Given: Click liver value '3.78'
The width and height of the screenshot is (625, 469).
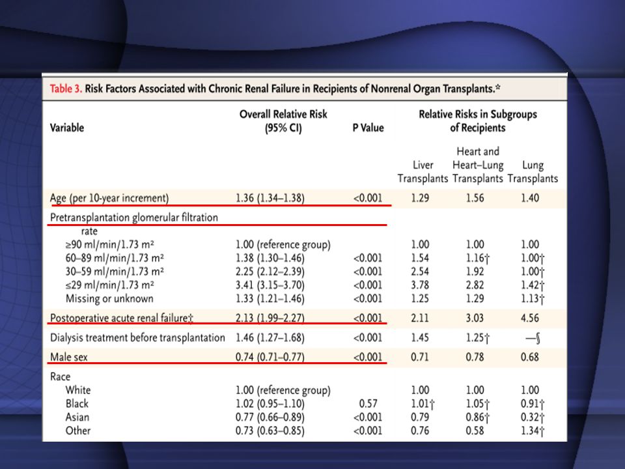Looking at the screenshot, I should point(420,285).
